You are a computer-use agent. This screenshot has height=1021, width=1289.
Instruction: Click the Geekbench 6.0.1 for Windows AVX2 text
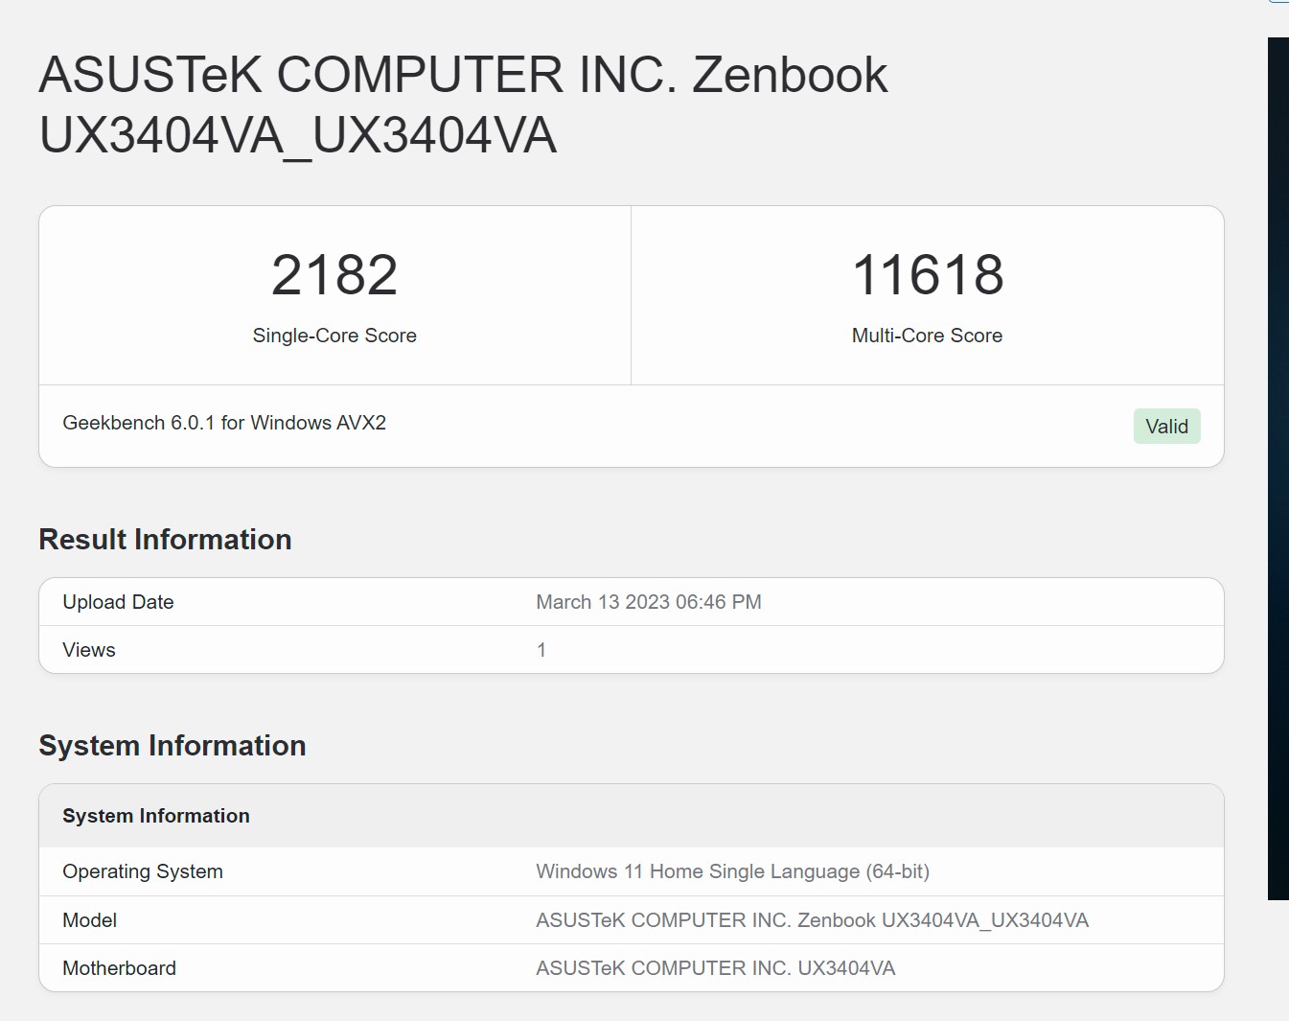(x=224, y=423)
